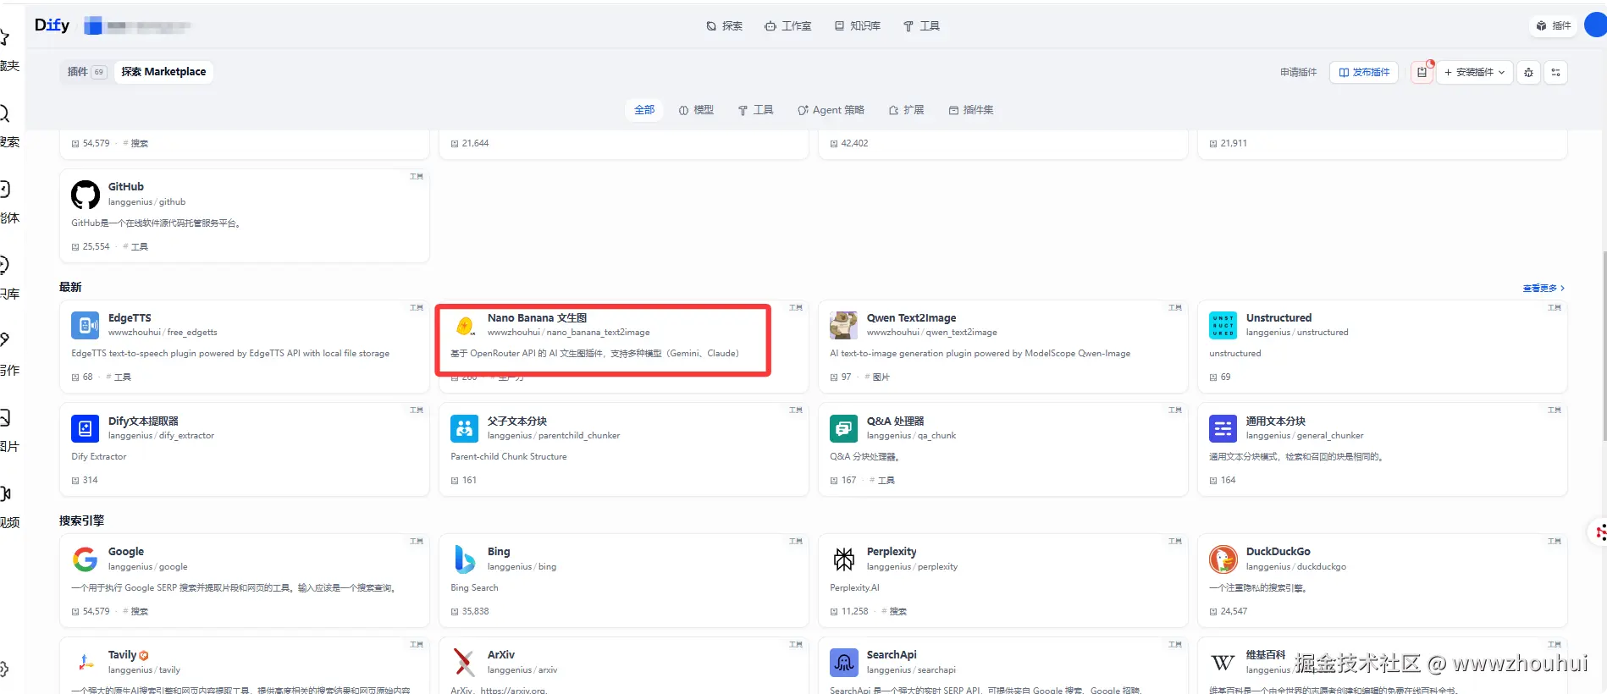Open the EdgeTTS card title
This screenshot has width=1607, height=694.
click(130, 318)
